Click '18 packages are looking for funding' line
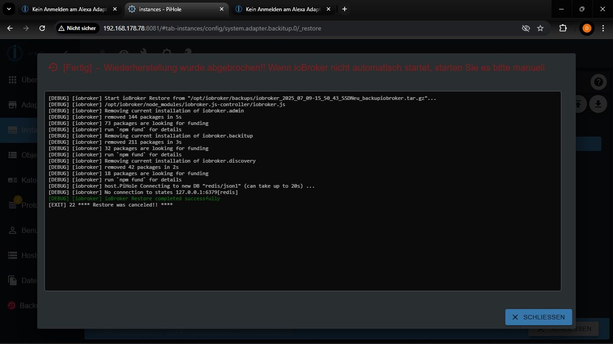This screenshot has height=344, width=613. pos(128,173)
